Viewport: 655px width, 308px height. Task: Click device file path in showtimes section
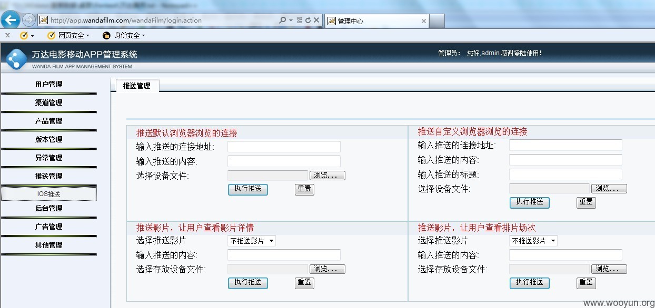tap(549, 269)
